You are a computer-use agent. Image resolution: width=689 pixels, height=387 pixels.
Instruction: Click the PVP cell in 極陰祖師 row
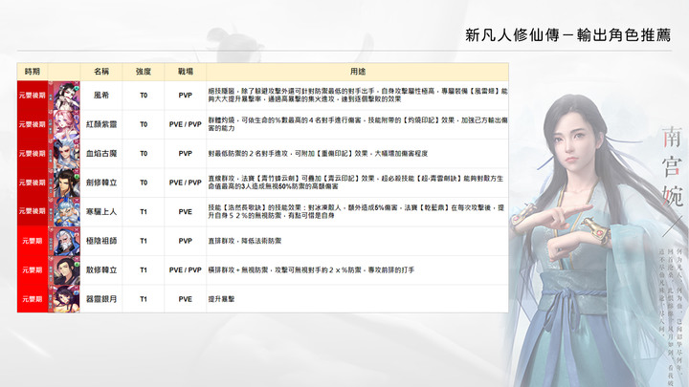pos(185,241)
